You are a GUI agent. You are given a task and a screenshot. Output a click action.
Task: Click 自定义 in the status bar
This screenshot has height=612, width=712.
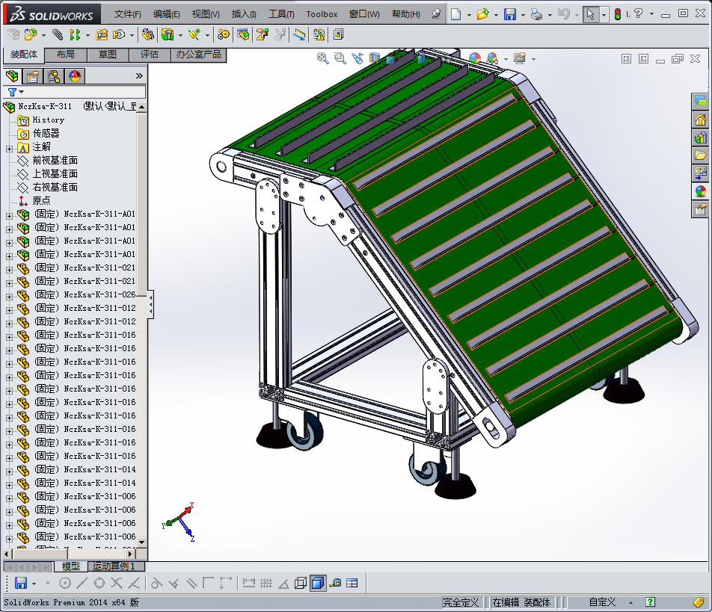(602, 602)
